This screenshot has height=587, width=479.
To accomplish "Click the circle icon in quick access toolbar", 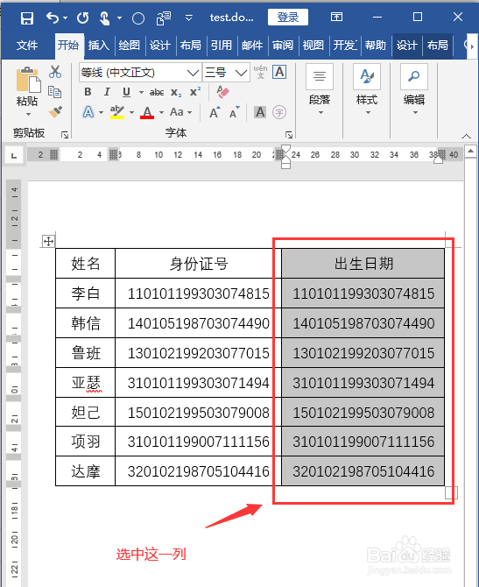I will (x=138, y=18).
